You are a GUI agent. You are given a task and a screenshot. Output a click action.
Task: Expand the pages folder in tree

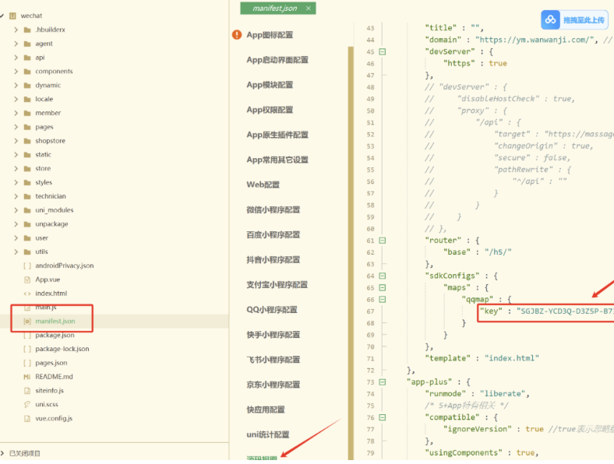coord(16,127)
